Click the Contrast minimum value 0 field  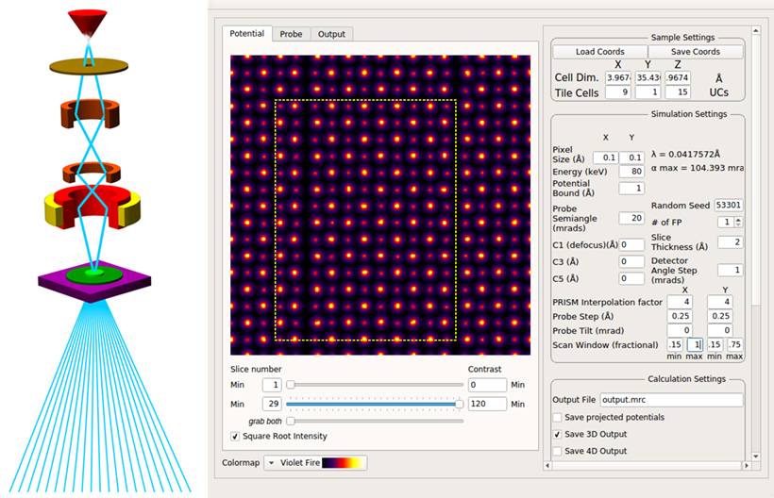click(487, 385)
